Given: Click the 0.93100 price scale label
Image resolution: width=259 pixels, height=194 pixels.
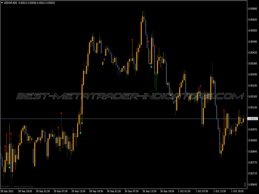Looking at the screenshot, I should click(x=253, y=107).
